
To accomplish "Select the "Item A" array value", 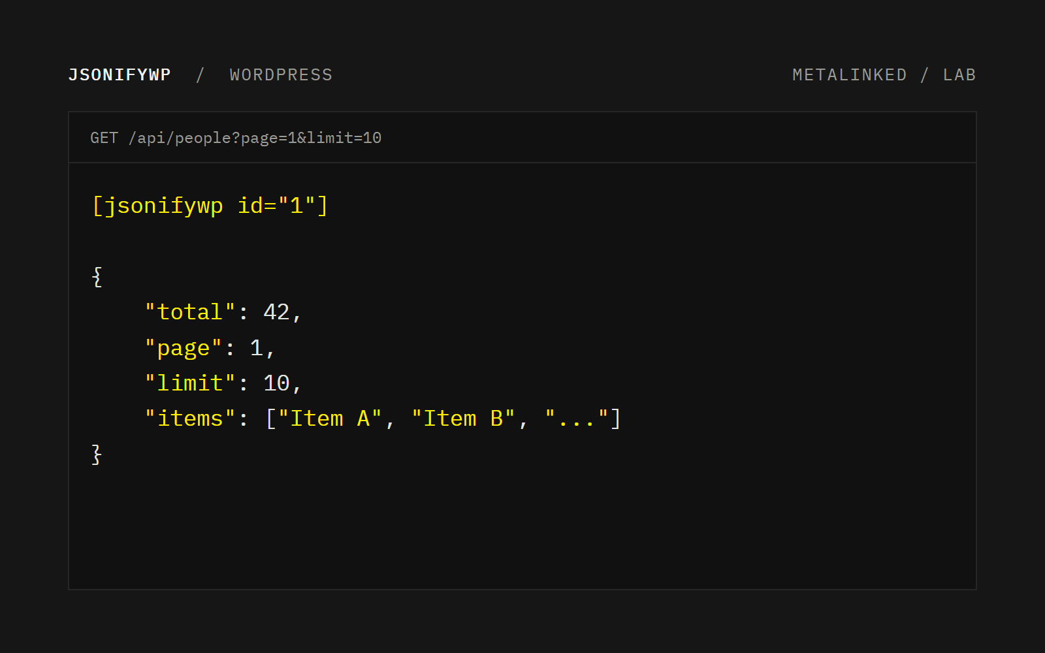I will pos(330,419).
